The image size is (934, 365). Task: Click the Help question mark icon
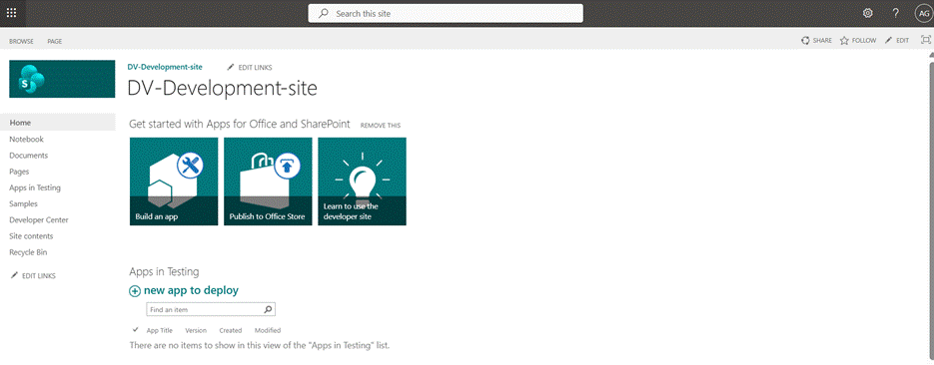click(896, 13)
